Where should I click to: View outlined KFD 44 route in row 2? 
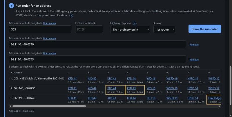[112, 88]
